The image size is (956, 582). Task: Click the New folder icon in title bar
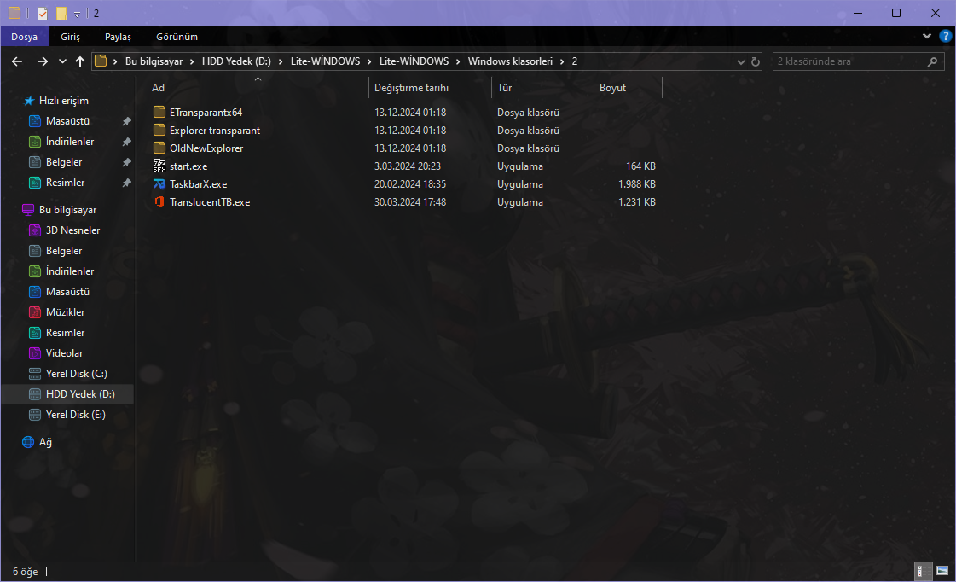pyautogui.click(x=61, y=13)
